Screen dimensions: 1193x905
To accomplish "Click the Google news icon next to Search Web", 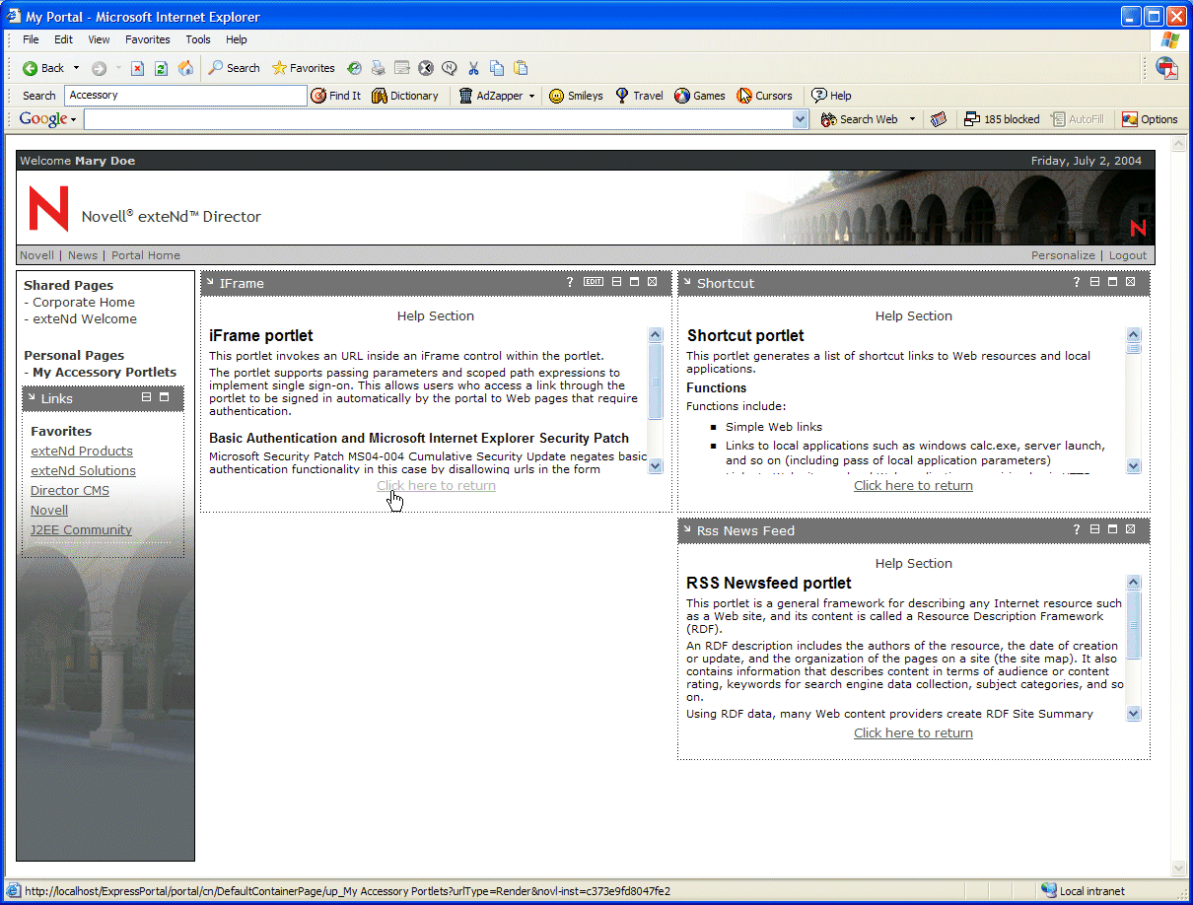I will click(939, 119).
